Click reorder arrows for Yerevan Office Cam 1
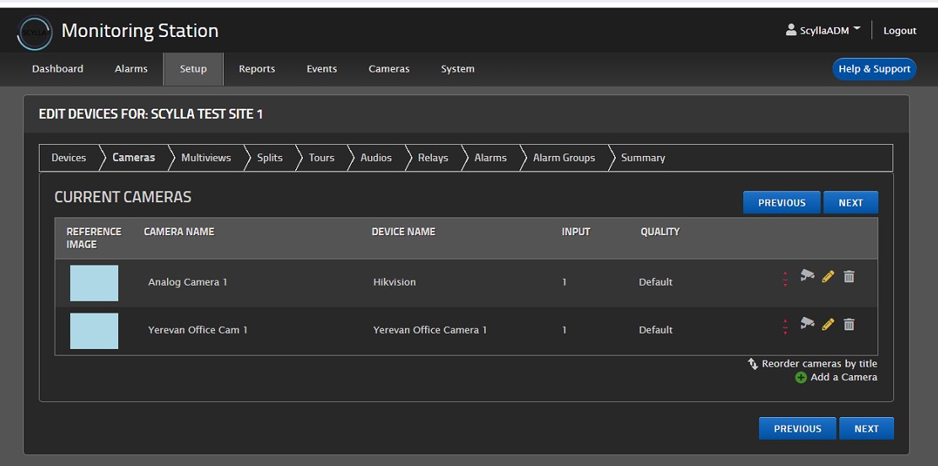Viewport: 938px width, 466px height. (785, 327)
